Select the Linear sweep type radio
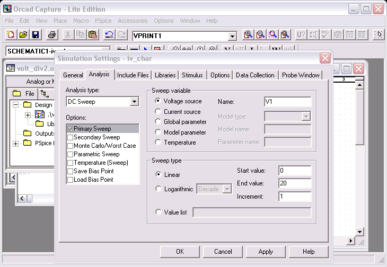Screen dimensions: 387x267 click(158, 174)
